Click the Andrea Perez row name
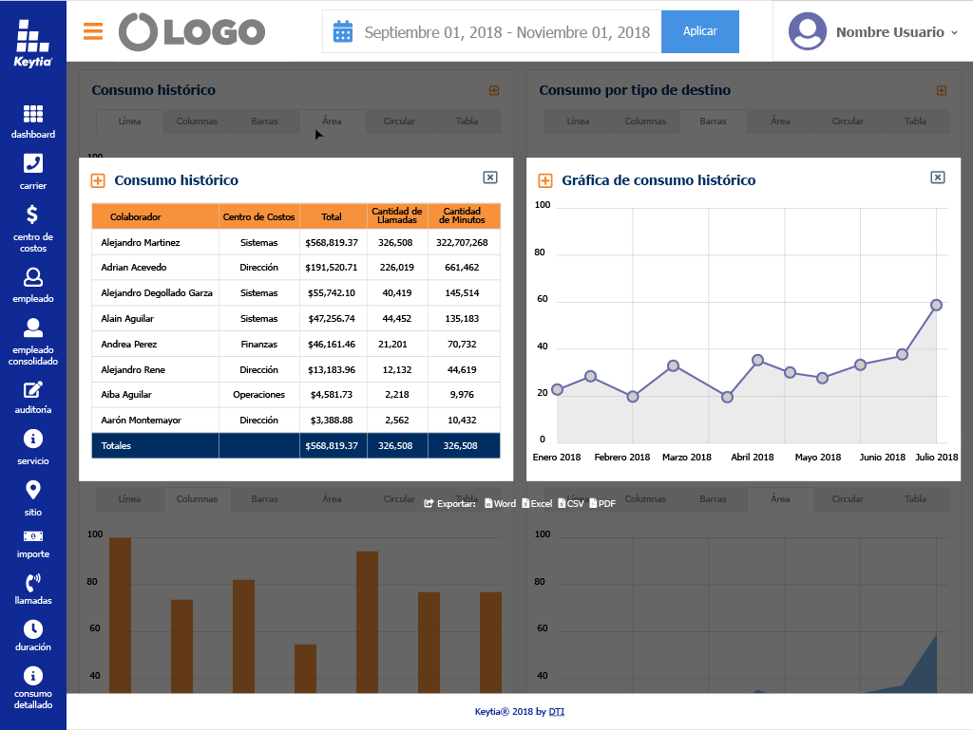 [x=128, y=344]
